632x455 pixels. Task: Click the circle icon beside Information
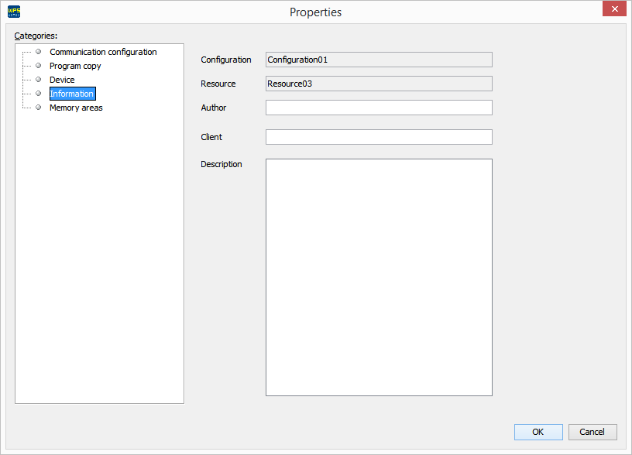point(37,93)
